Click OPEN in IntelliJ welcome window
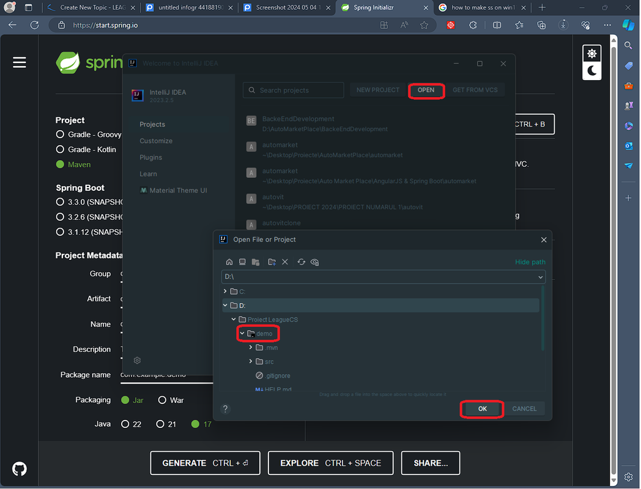This screenshot has height=489, width=641. (x=426, y=90)
